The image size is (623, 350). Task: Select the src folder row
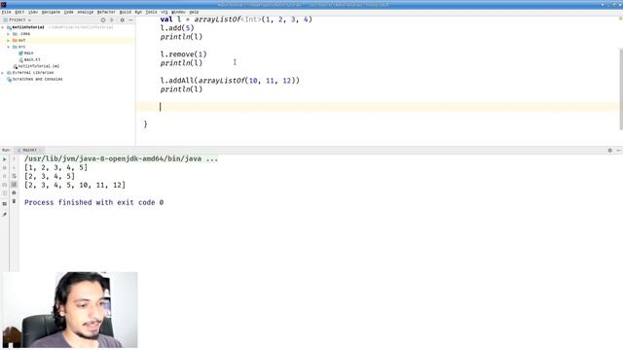67,47
